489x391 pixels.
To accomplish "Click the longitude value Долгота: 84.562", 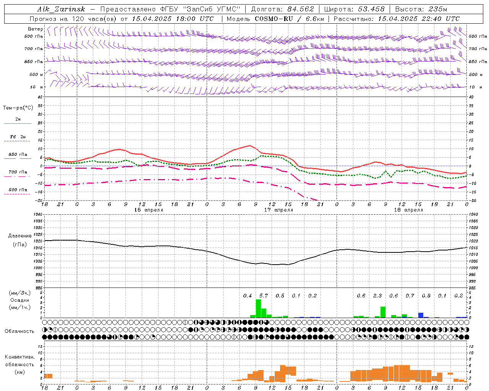I will point(283,9).
